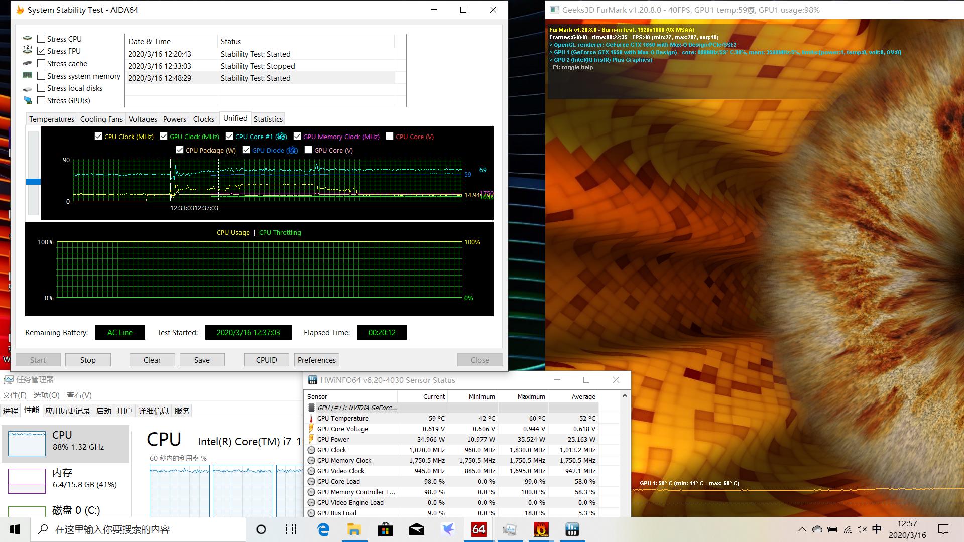This screenshot has height=542, width=964.
Task: Switch to the Temperatures tab
Action: tap(51, 119)
